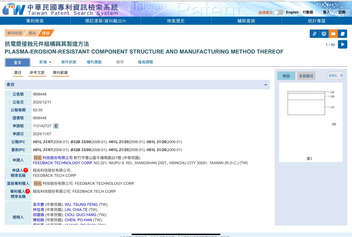
Task: Open help icon beside 申請人標準名稱
Action: tap(26, 170)
